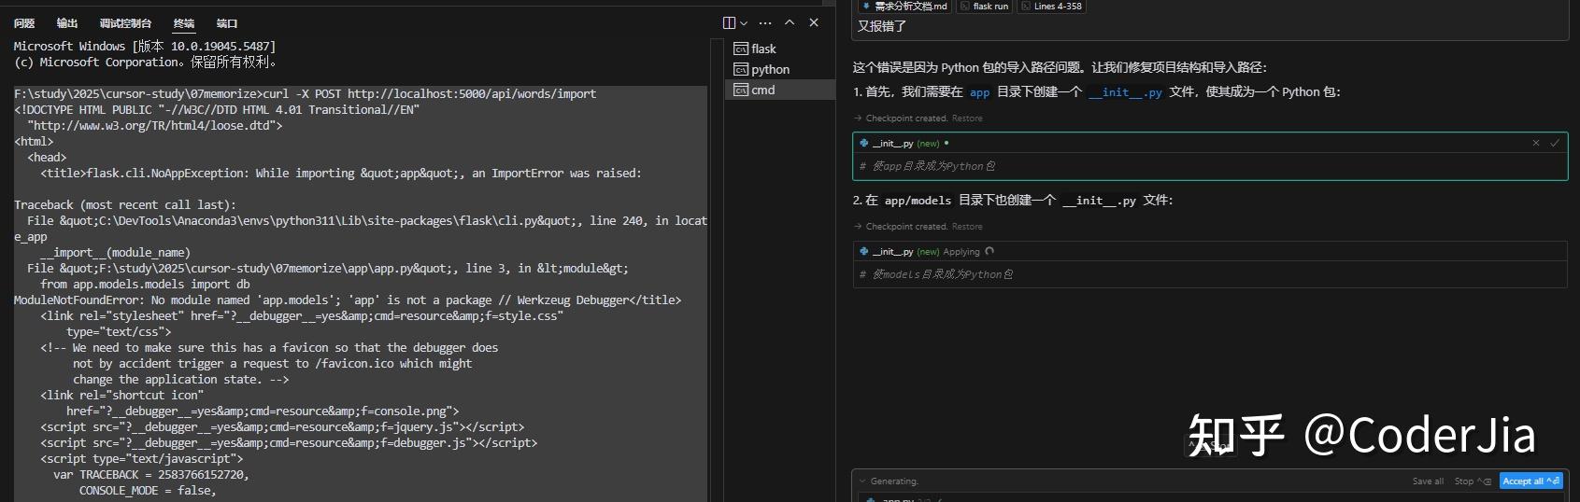Accept first __init__.py change with checkmark icon
1580x502 pixels.
1555,143
